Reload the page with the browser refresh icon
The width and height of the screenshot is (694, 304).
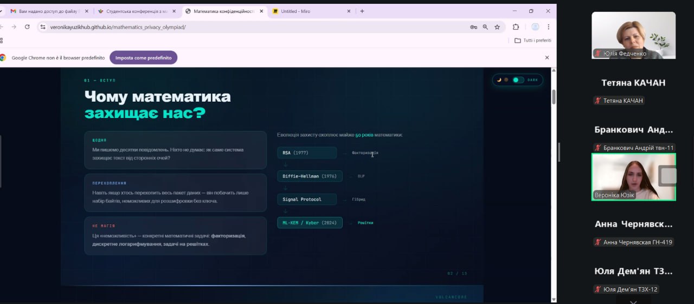[27, 27]
